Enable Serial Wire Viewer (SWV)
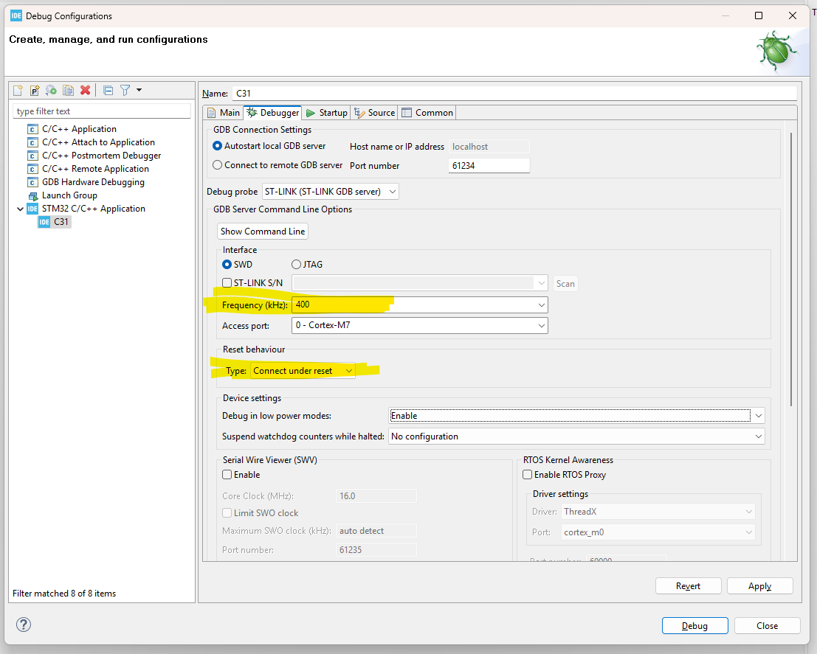 click(x=227, y=474)
